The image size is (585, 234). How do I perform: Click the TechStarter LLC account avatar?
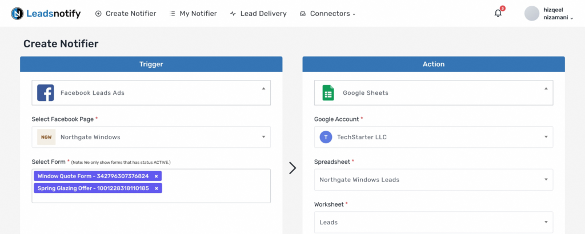click(x=326, y=137)
